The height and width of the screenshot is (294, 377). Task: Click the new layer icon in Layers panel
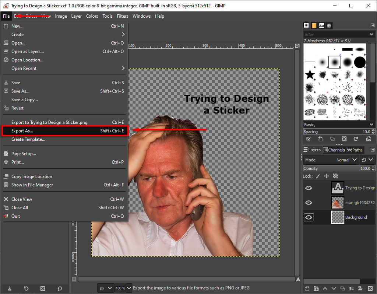[307, 288]
